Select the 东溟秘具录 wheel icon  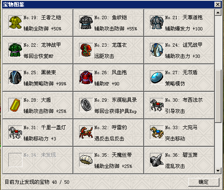(x=86, y=105)
